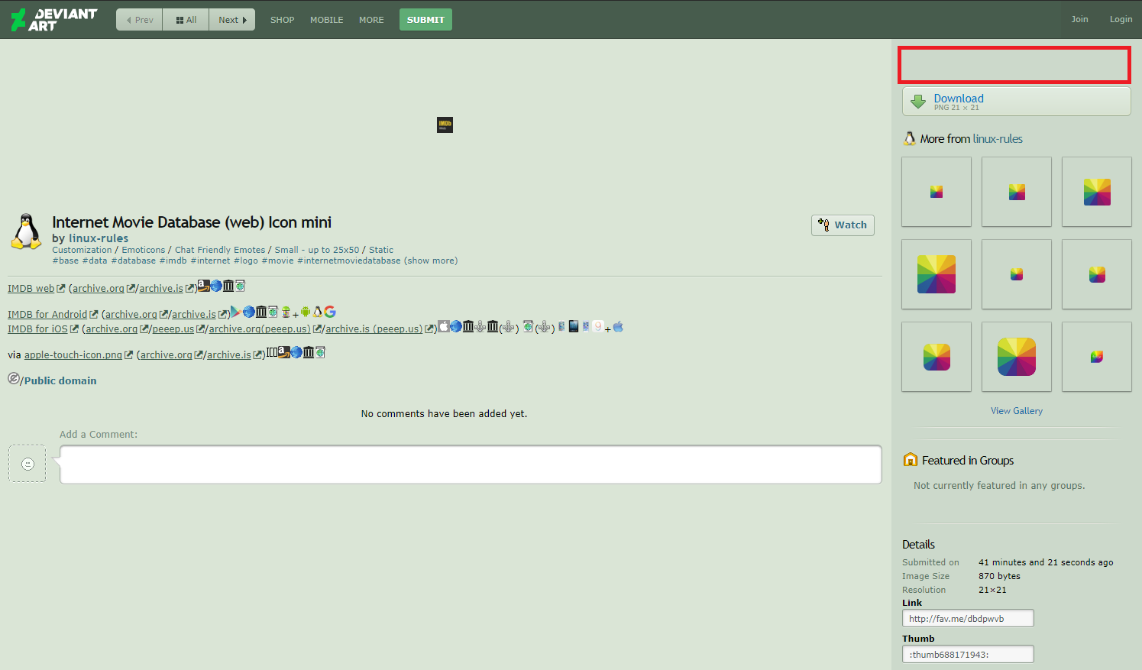Click the green download arrow icon

click(x=917, y=101)
